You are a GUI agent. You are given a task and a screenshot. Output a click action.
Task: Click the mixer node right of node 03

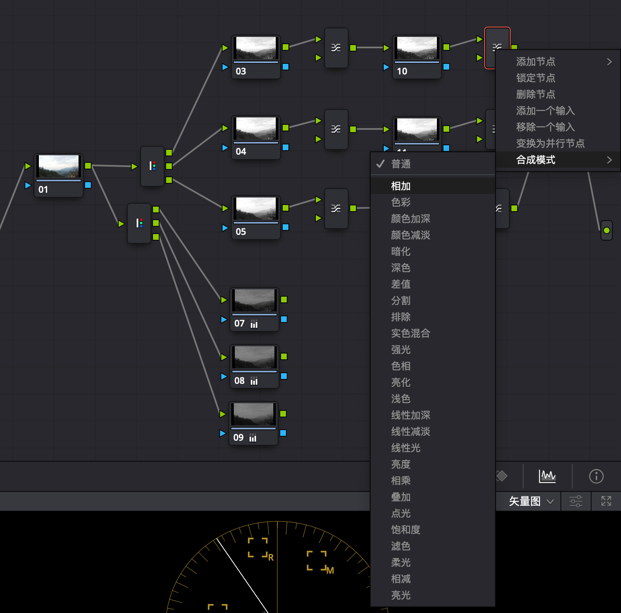(336, 48)
